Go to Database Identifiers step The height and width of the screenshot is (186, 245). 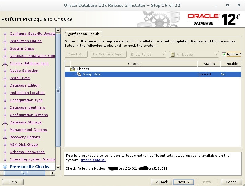[27, 107]
